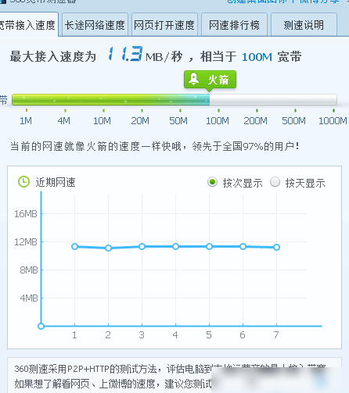
Task: Click data point 1 on speed chart
Action: point(74,246)
